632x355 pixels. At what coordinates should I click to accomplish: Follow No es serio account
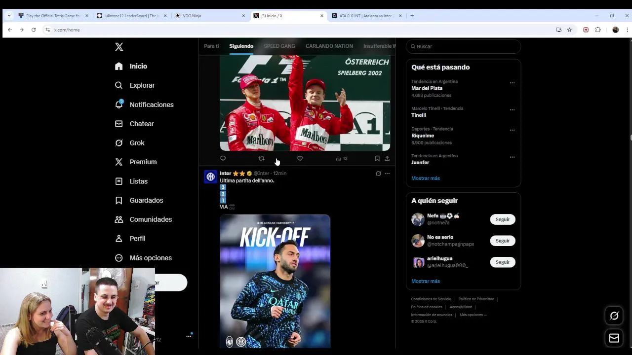[x=503, y=241]
